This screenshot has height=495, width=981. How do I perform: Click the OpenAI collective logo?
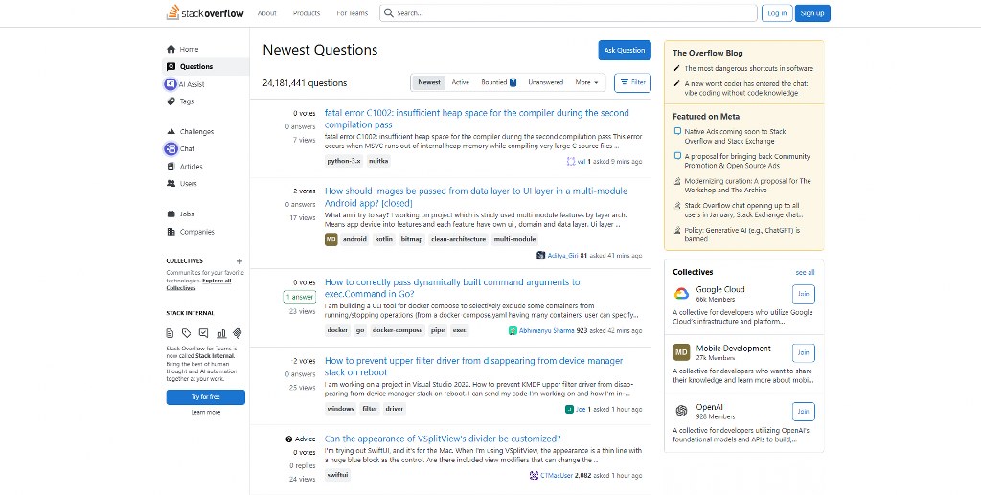click(x=681, y=411)
